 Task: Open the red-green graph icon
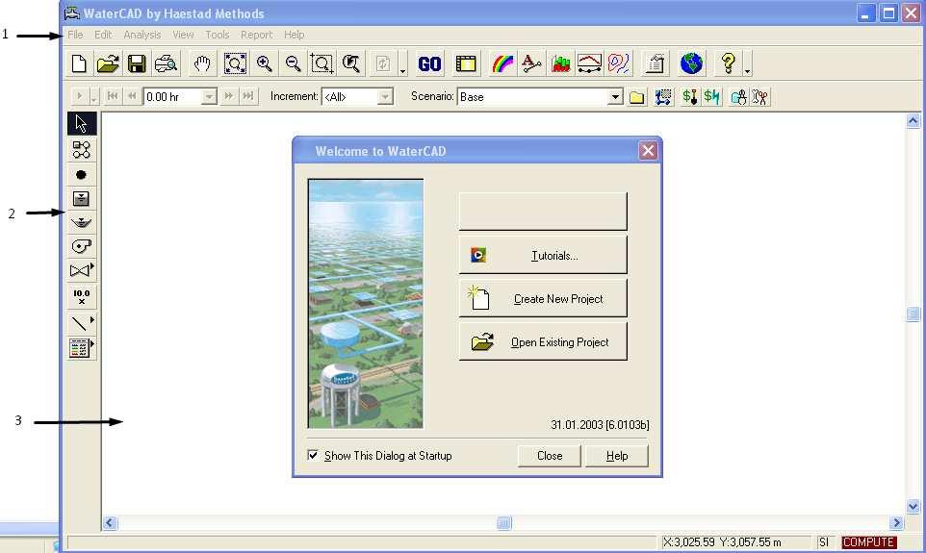(560, 63)
